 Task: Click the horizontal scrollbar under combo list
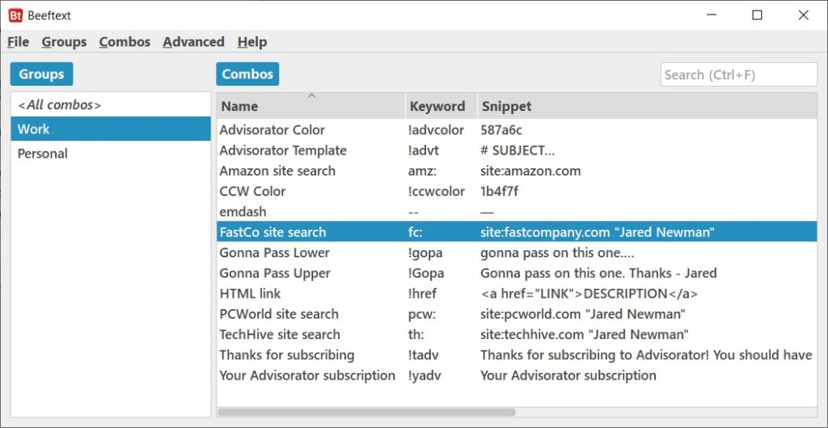(x=366, y=412)
